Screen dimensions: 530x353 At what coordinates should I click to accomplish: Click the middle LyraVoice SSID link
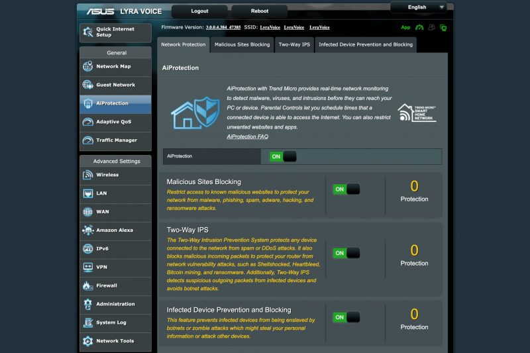[x=293, y=27]
